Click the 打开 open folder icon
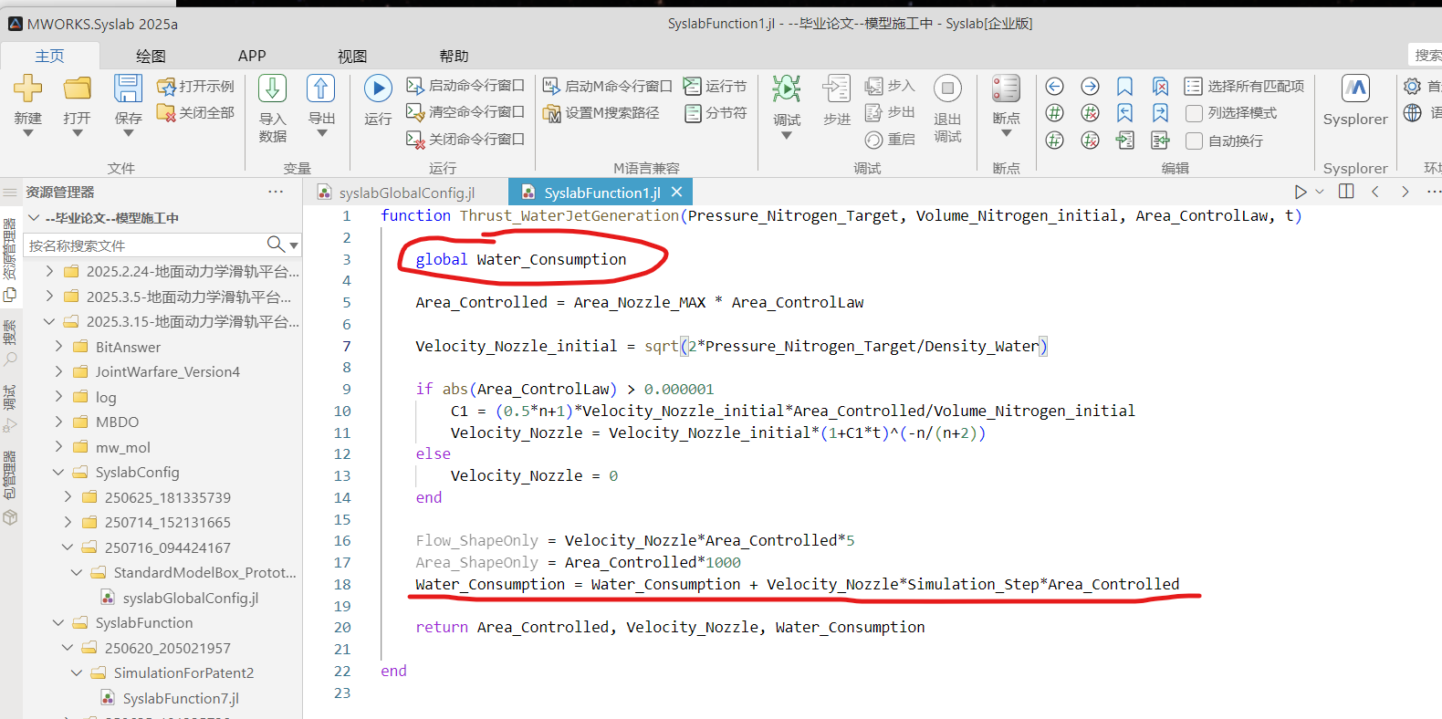This screenshot has width=1442, height=719. tap(78, 89)
